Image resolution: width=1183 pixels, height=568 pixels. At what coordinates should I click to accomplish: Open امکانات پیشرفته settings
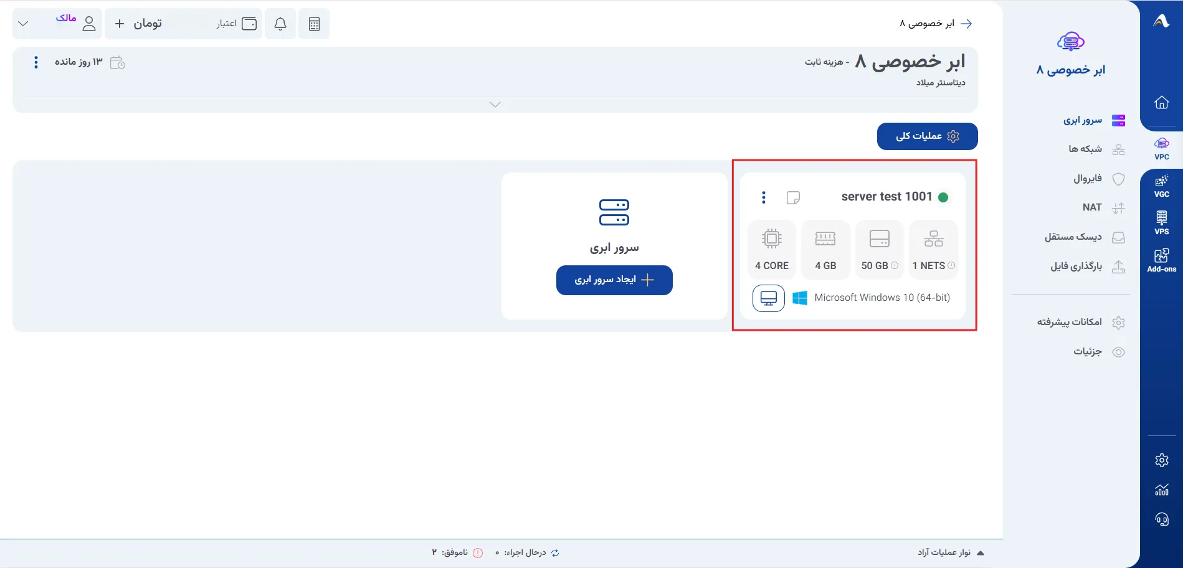1081,322
